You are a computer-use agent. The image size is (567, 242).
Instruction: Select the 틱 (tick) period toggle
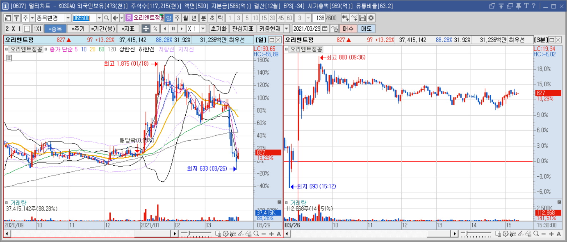221,18
